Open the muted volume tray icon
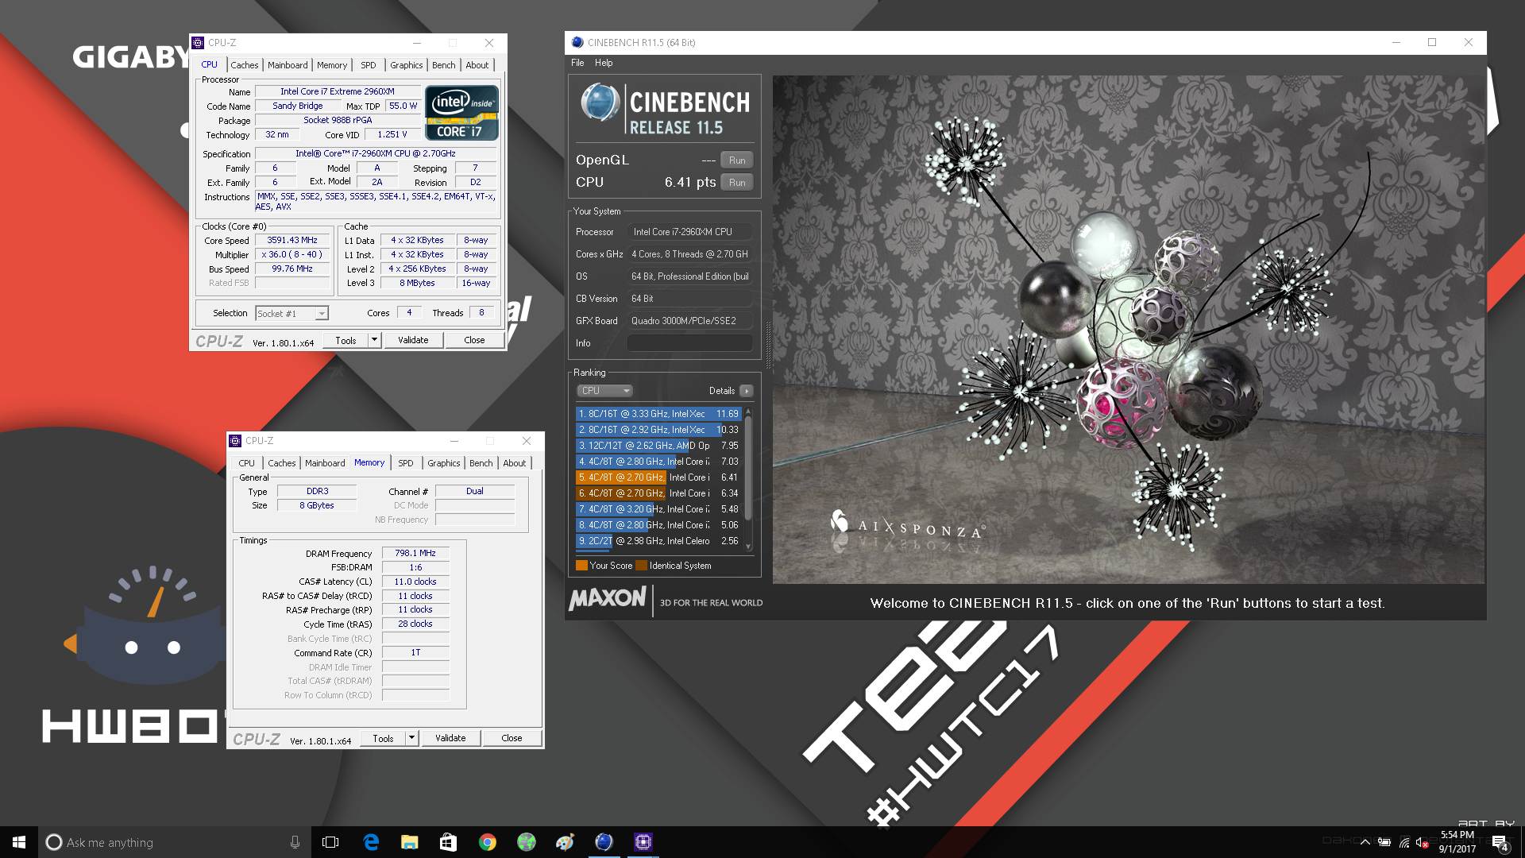 click(x=1423, y=843)
